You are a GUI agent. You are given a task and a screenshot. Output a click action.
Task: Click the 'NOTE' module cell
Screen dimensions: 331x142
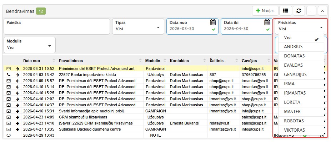tap(155, 136)
